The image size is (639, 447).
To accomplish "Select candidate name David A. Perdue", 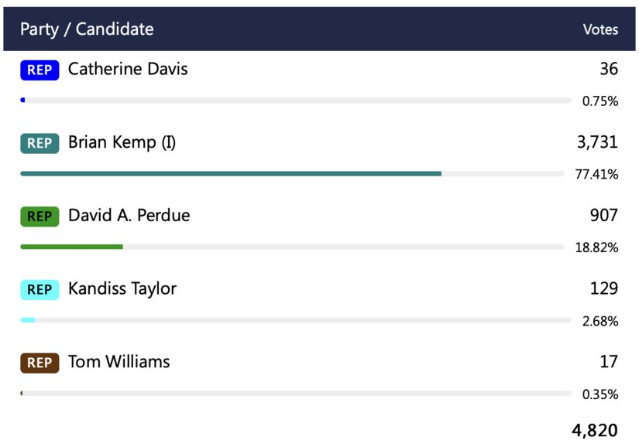I will pyautogui.click(x=129, y=216).
